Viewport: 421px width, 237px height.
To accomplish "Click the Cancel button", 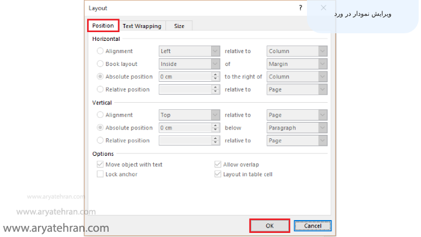I will 312,225.
